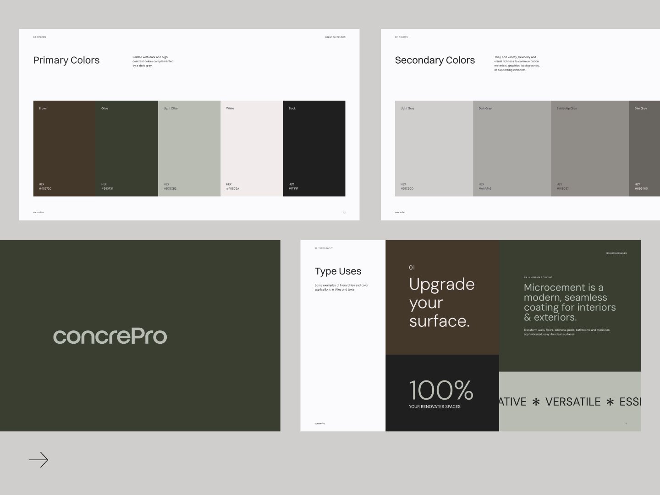Viewport: 660px width, 495px height.
Task: Click 'They add variety, flexibility' description
Action: (517, 64)
